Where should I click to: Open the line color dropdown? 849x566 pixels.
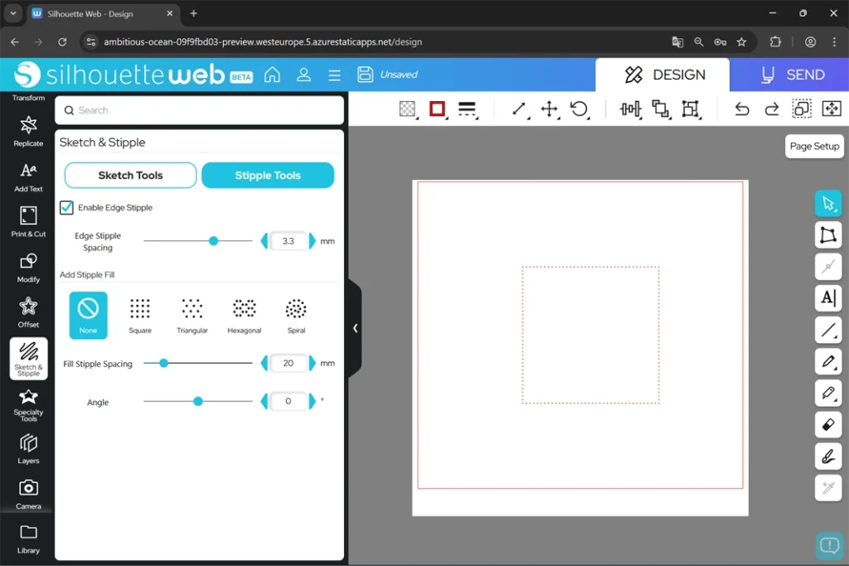click(438, 109)
